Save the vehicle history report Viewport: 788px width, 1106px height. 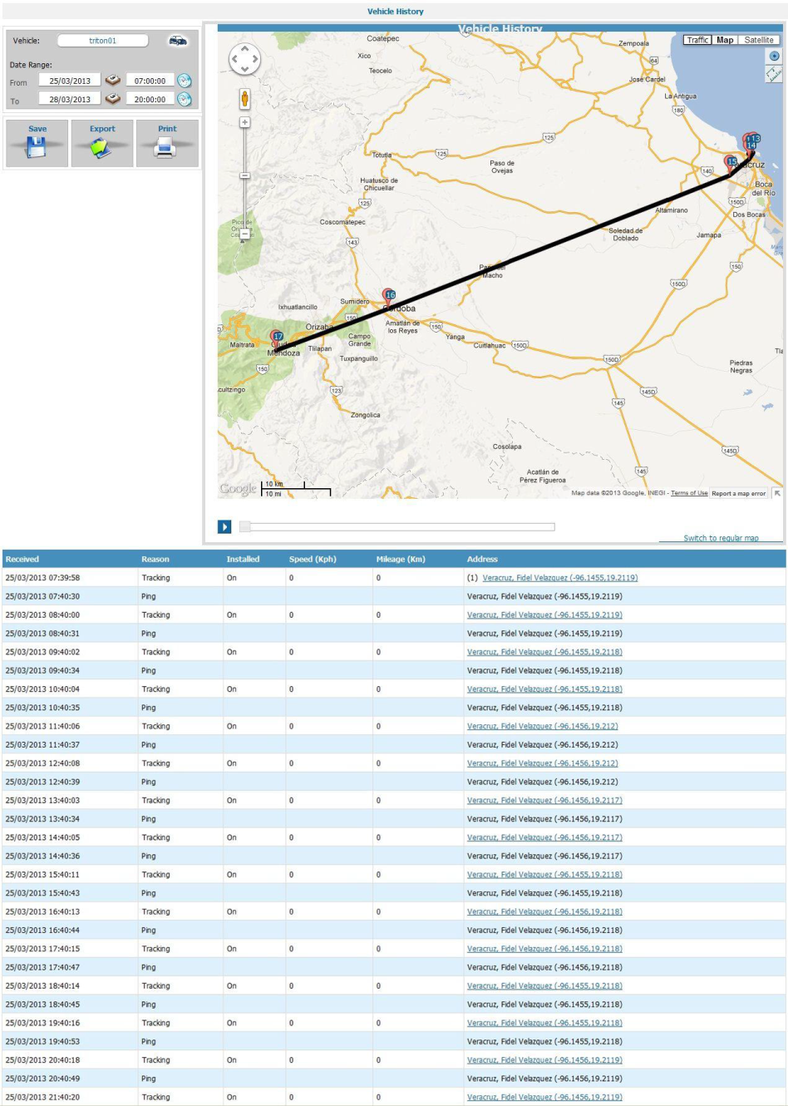click(37, 143)
